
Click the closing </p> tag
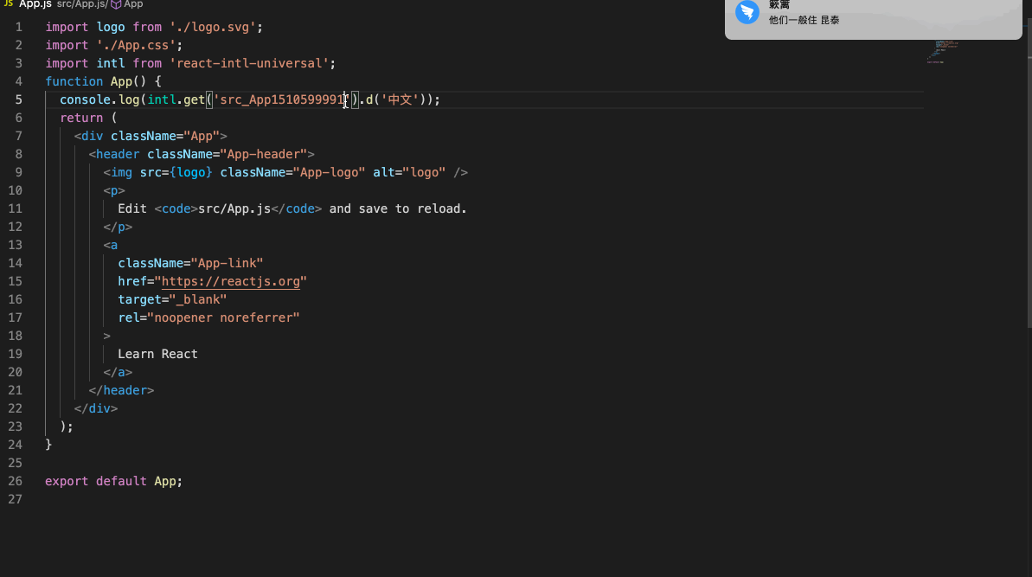point(118,227)
